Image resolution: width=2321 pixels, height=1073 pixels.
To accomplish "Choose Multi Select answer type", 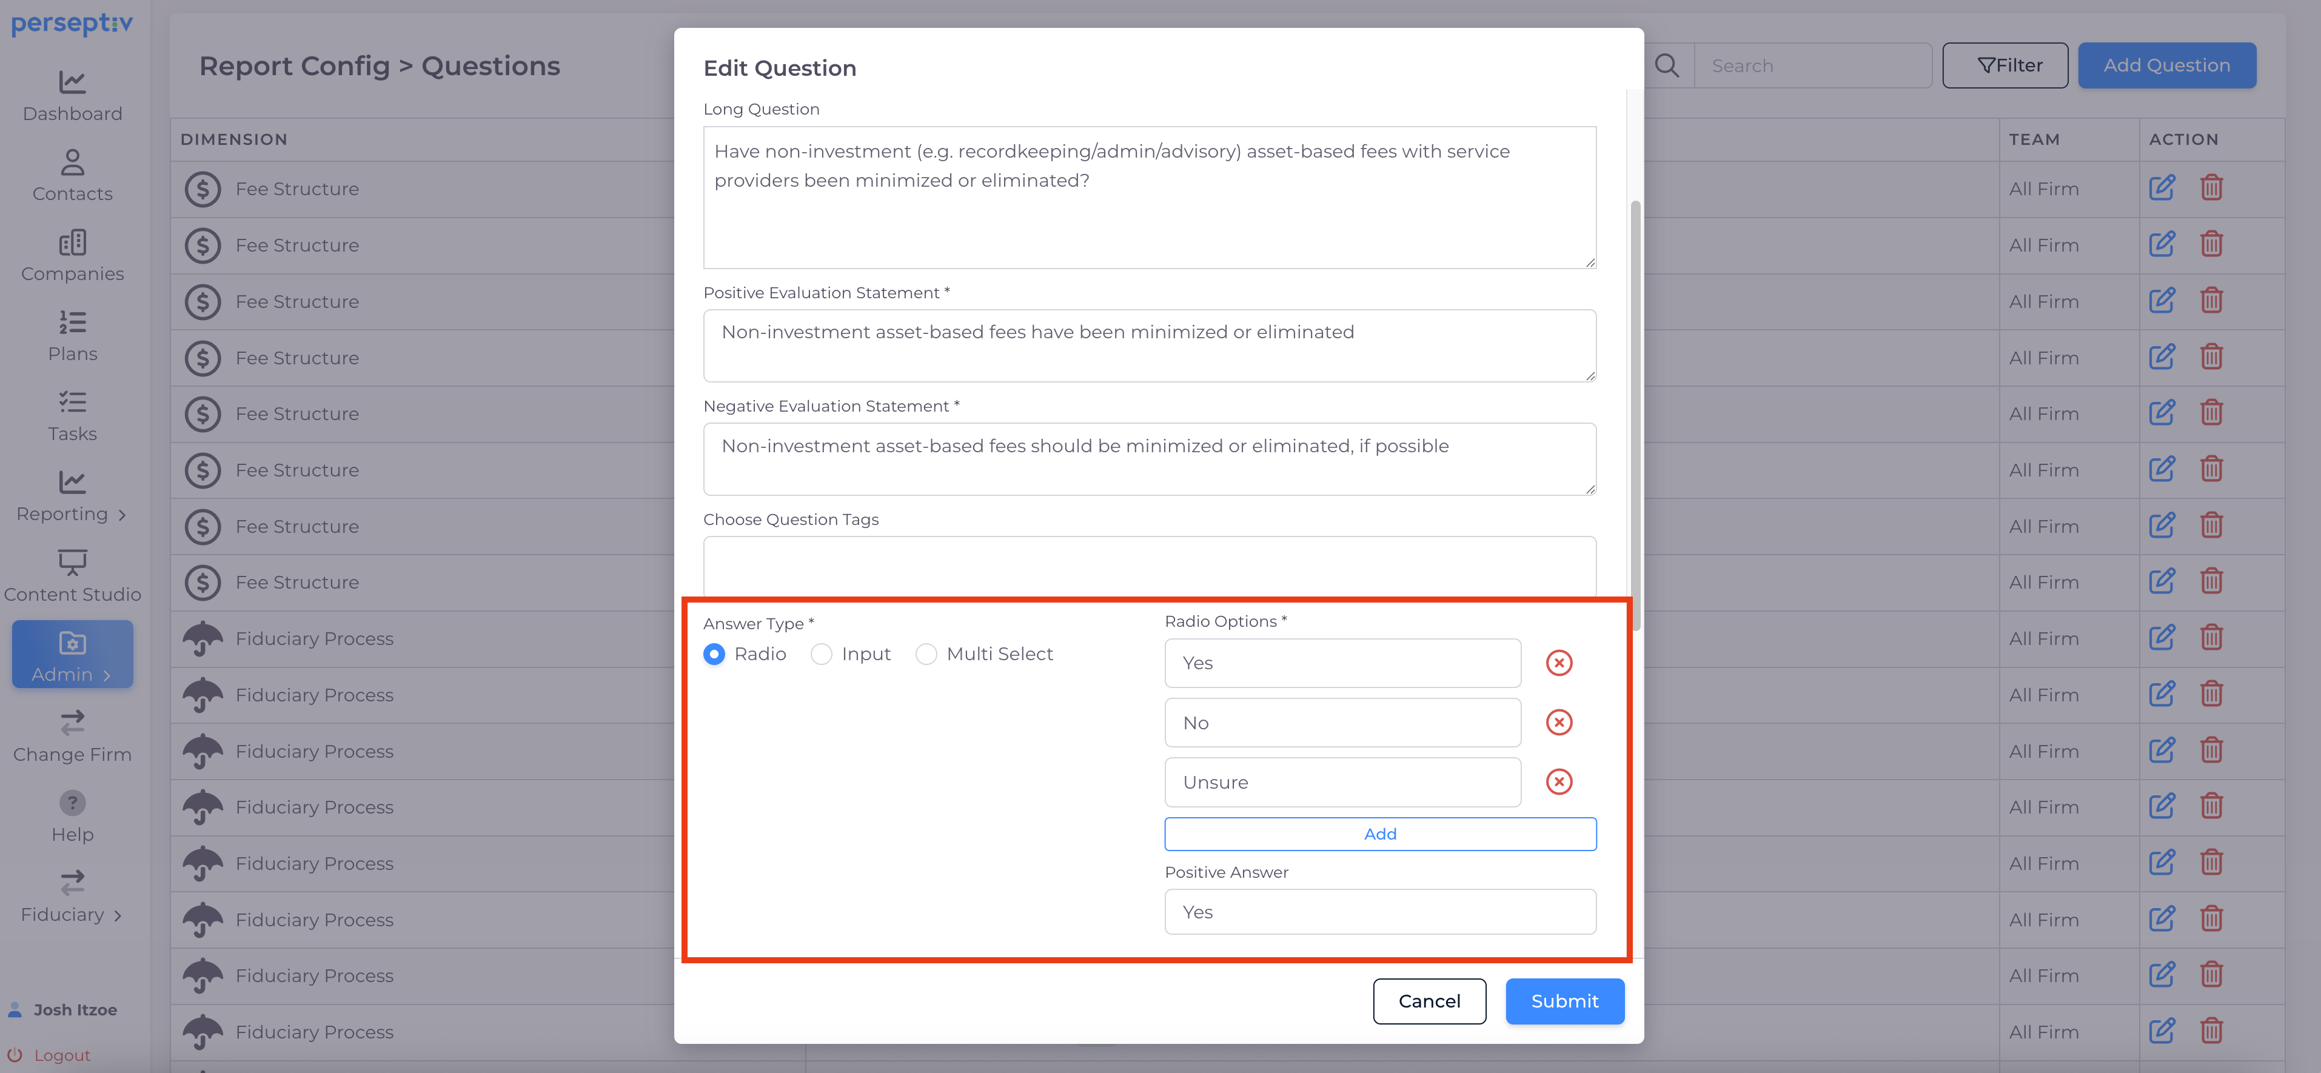I will click(x=925, y=654).
